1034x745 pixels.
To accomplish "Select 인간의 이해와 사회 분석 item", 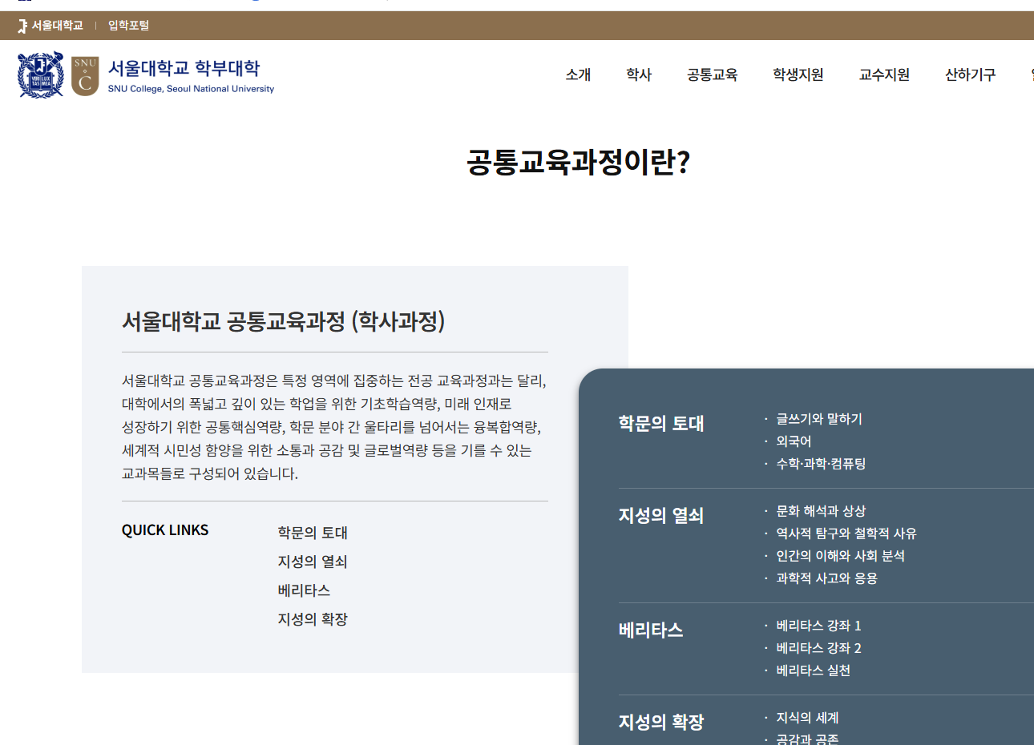I will pyautogui.click(x=840, y=556).
